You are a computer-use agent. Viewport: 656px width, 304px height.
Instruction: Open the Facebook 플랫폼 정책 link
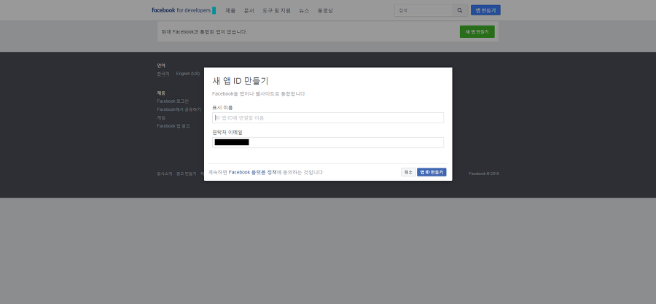[253, 172]
